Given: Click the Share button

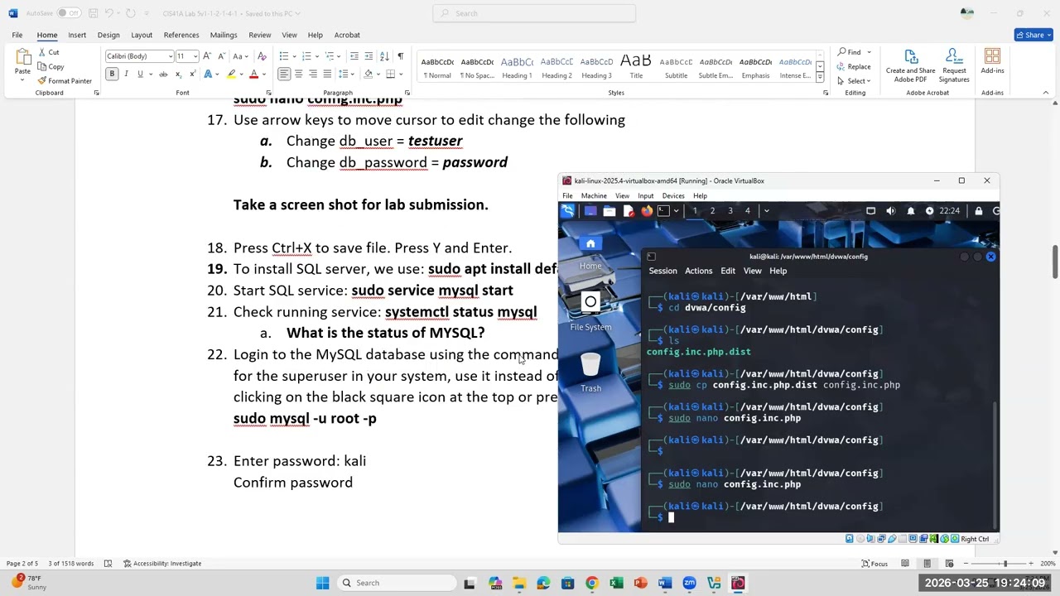Looking at the screenshot, I should 1033,35.
